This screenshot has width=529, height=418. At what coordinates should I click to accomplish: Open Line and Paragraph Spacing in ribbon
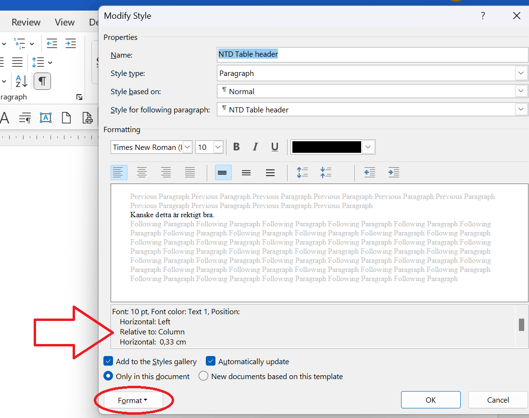(x=38, y=62)
